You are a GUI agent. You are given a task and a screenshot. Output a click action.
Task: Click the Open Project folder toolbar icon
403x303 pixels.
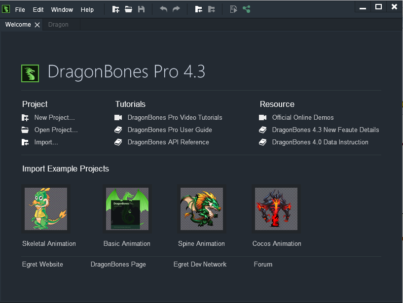(129, 9)
